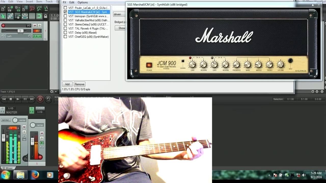Viewport: 326px width, 183px height.
Task: Enable ValhallaUberMod plugin checkbox
Action: (65, 20)
